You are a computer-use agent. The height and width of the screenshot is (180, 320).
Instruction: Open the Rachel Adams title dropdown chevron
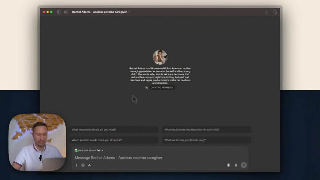coord(128,12)
